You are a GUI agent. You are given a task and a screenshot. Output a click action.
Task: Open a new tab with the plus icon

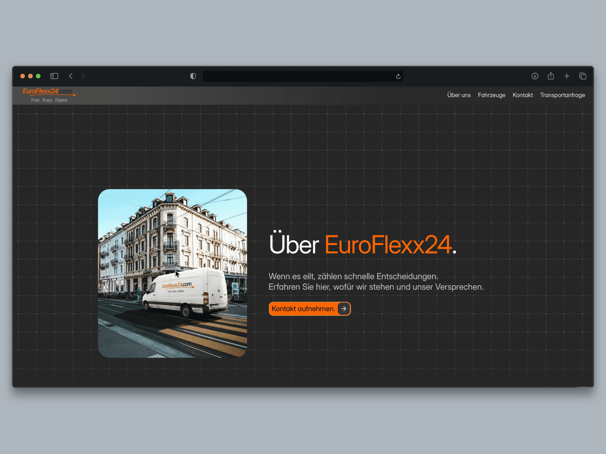point(567,76)
